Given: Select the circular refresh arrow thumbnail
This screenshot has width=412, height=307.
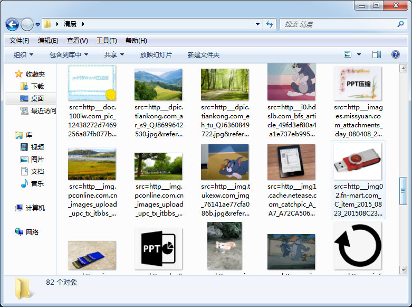Looking at the screenshot, I should [x=358, y=246].
